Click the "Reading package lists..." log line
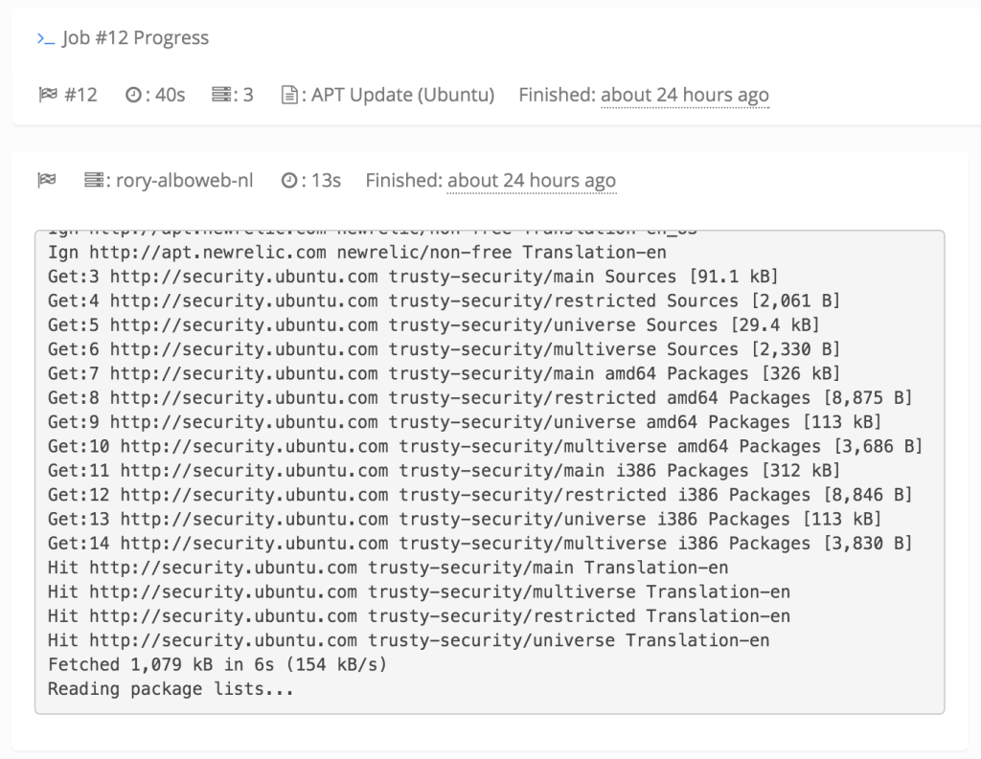This screenshot has height=759, width=981. tap(171, 689)
